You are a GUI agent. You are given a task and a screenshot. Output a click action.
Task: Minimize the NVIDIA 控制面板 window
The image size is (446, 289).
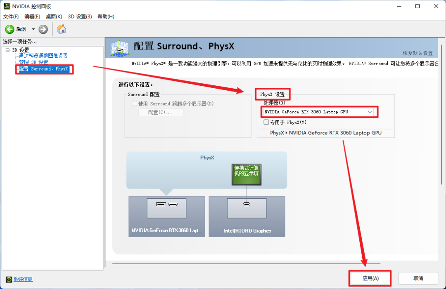[x=399, y=6]
